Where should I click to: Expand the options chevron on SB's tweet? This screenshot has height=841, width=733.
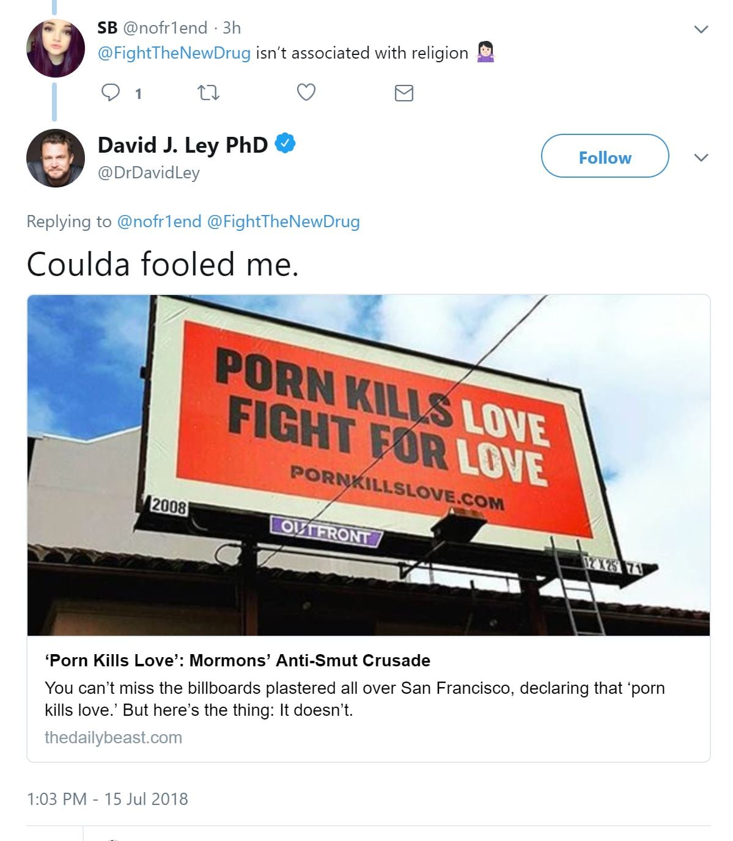(701, 29)
